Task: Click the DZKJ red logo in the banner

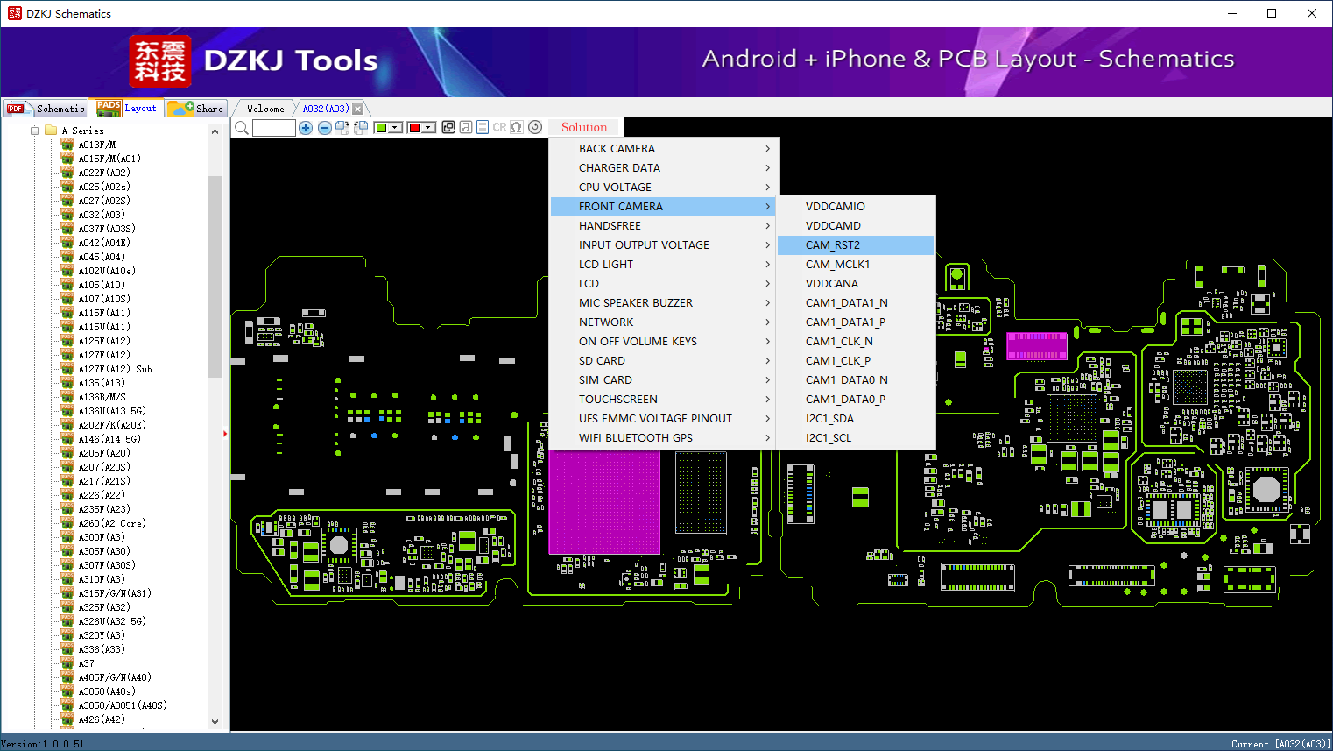Action: 159,61
